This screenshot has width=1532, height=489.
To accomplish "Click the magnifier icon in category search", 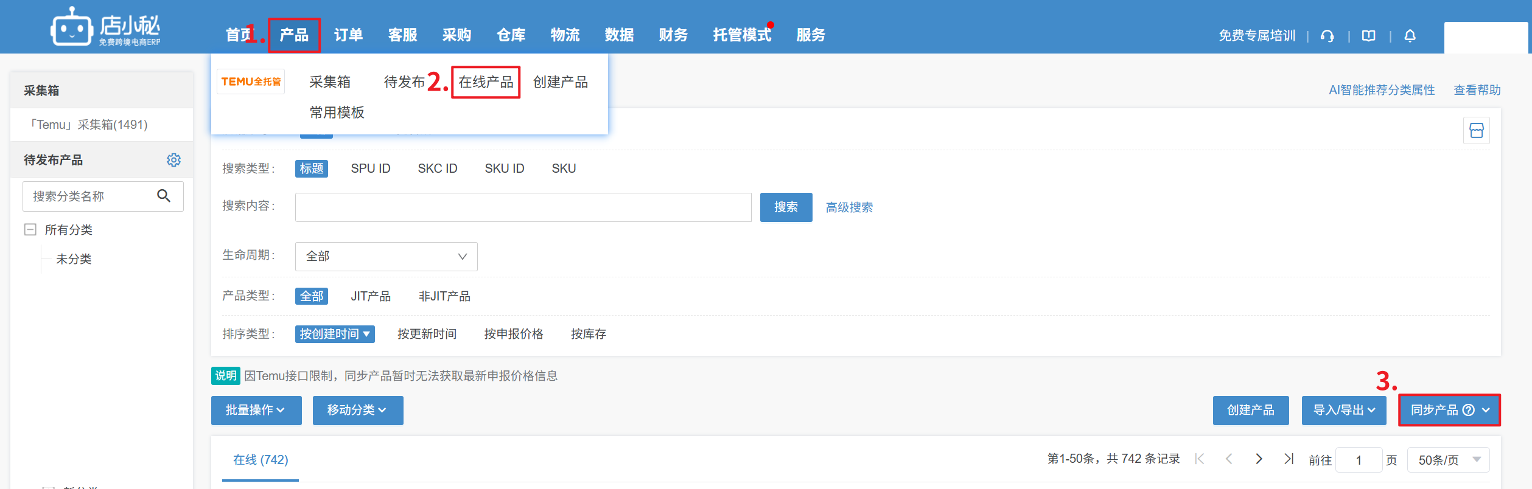I will pyautogui.click(x=164, y=196).
